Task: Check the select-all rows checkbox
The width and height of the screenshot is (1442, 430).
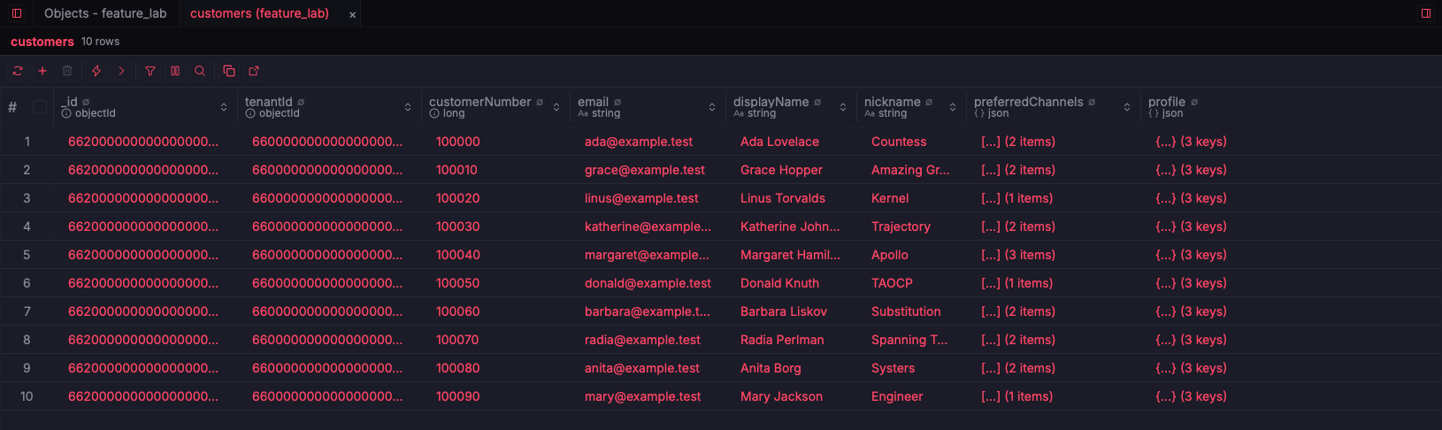Action: click(x=40, y=107)
